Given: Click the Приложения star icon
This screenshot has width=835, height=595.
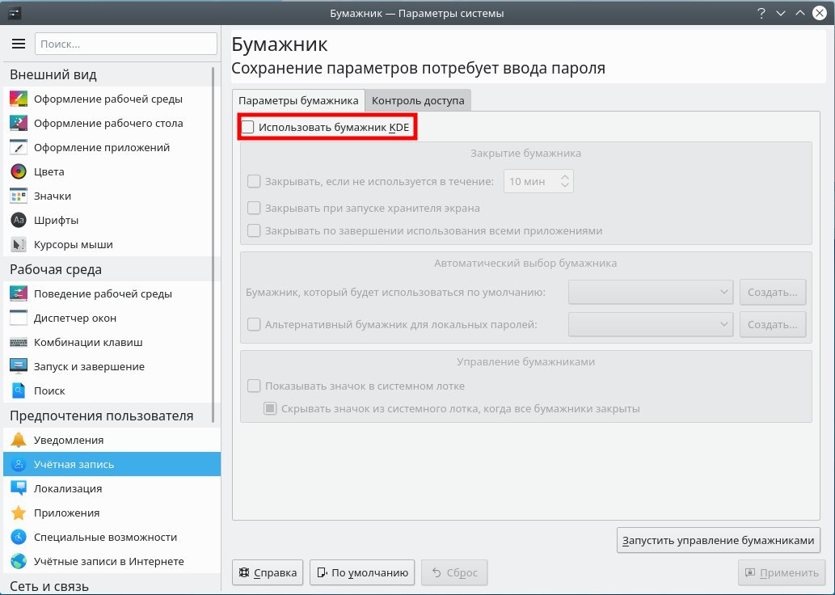Looking at the screenshot, I should pyautogui.click(x=19, y=513).
